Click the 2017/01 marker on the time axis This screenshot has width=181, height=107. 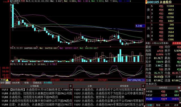31,80
